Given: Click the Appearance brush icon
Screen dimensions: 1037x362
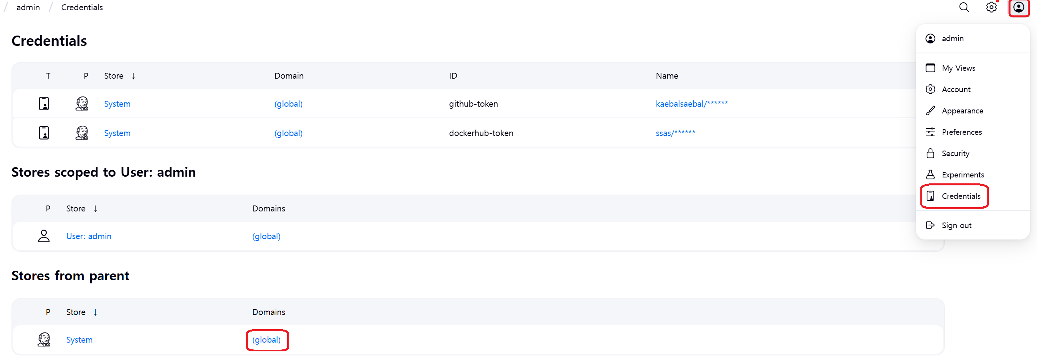Looking at the screenshot, I should pos(930,110).
